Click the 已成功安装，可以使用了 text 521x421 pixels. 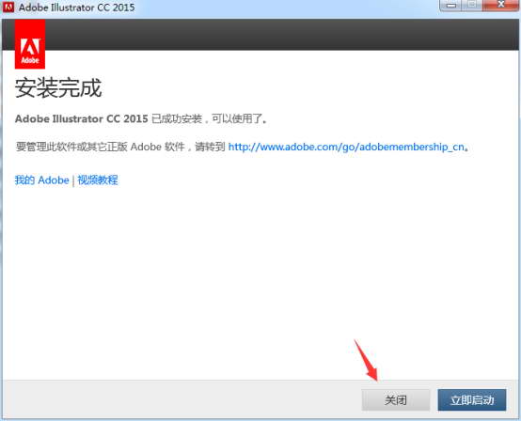(210, 118)
